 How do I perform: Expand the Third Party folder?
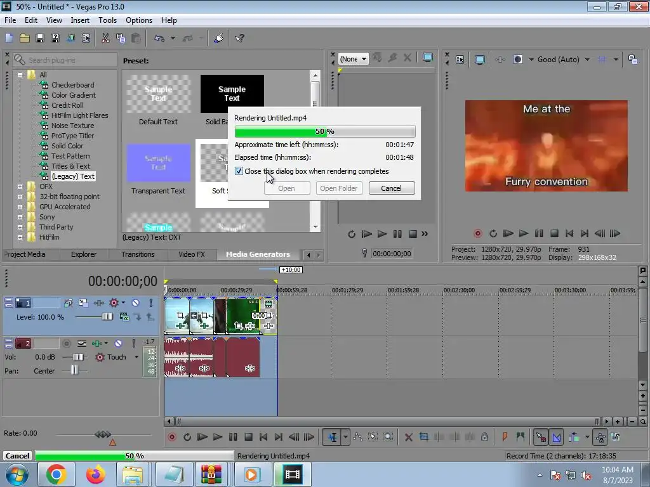pos(20,228)
